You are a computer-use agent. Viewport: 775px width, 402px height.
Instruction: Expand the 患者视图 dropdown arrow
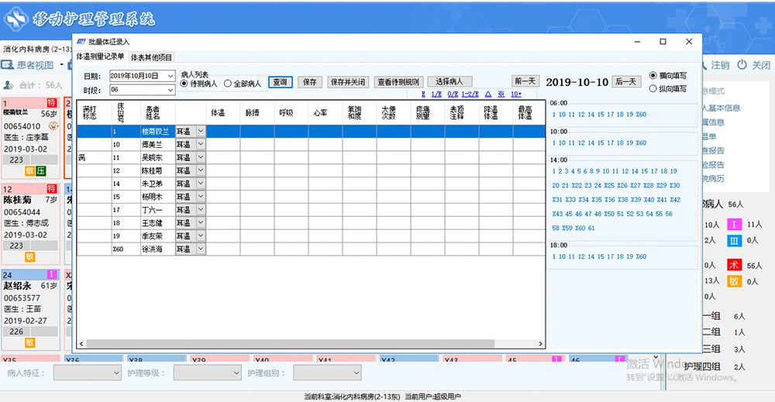(62, 65)
